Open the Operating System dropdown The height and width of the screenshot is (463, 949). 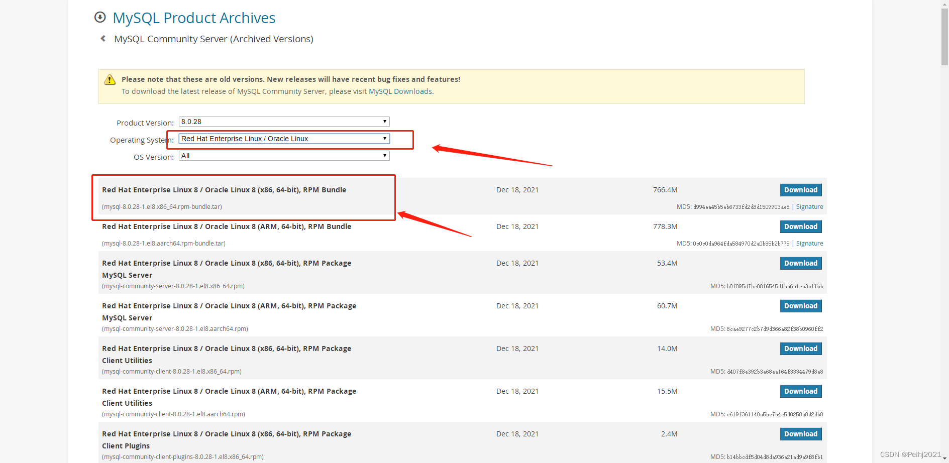(x=284, y=139)
